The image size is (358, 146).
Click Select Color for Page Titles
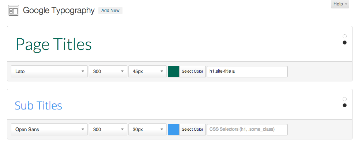(x=192, y=72)
